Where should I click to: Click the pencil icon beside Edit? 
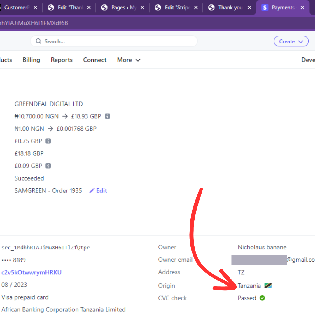pos(92,190)
